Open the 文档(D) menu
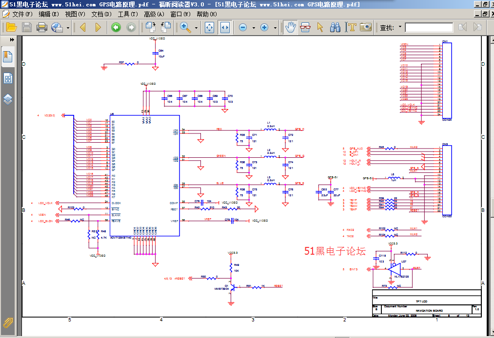The width and height of the screenshot is (494, 338). tap(101, 14)
